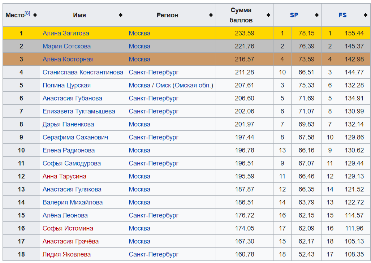Open the SP header link
Image resolution: width=371 pixels, height=263 pixels.
tap(294, 15)
